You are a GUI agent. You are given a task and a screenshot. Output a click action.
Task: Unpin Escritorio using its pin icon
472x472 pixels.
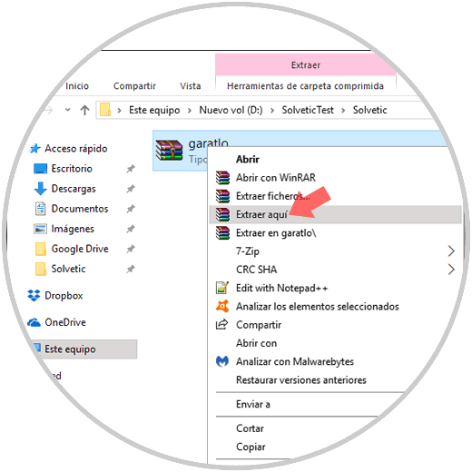(131, 169)
